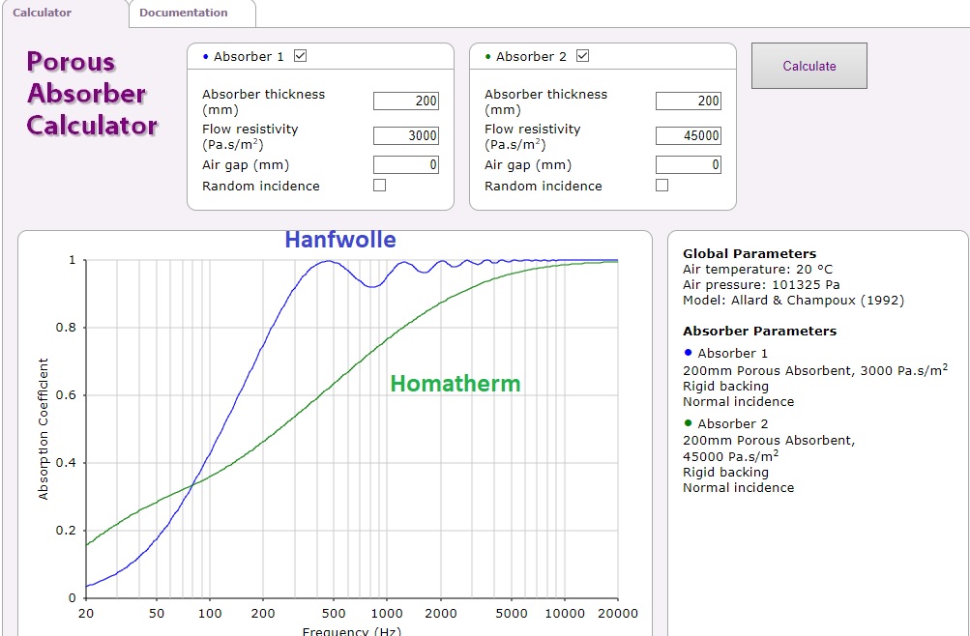Click the 0.4 tick on absorption axis
This screenshot has height=636, width=970.
[x=66, y=463]
